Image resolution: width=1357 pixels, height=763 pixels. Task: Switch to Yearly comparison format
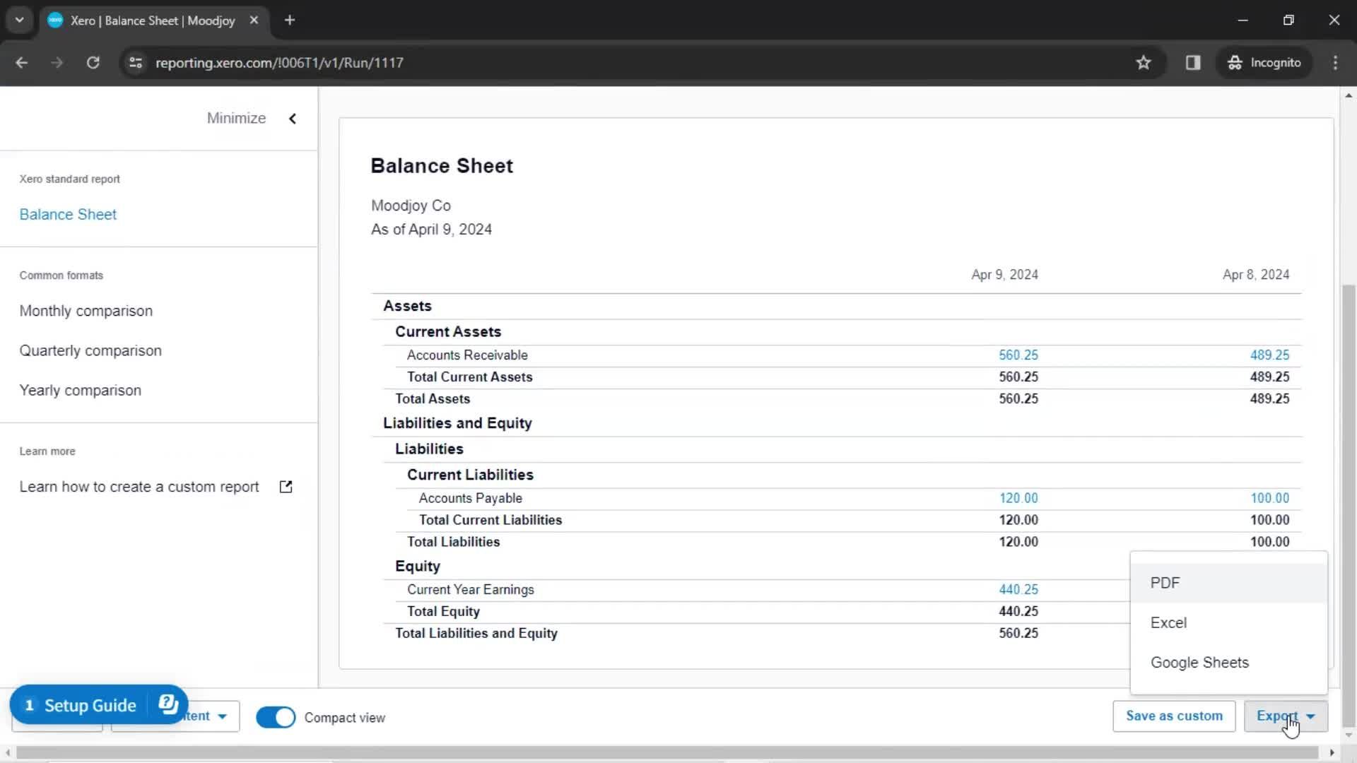pos(80,390)
